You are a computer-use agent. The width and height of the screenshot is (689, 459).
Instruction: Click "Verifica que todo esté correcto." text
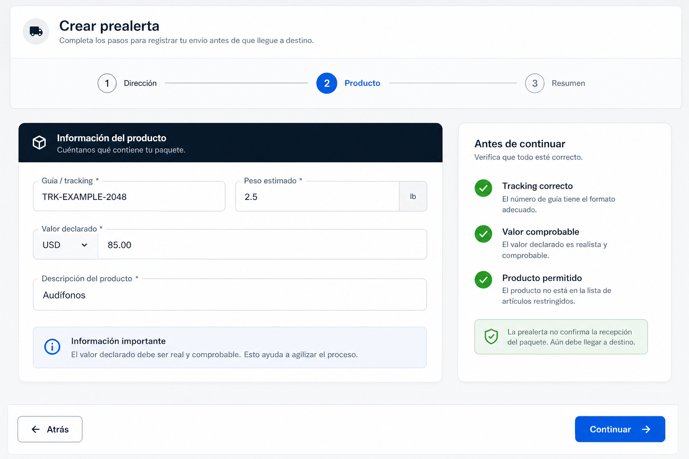(528, 157)
